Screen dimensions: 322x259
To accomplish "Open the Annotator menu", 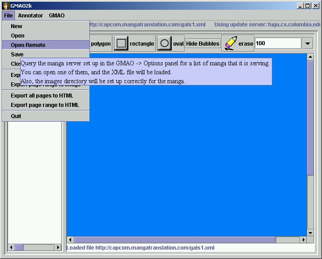I will tap(30, 15).
